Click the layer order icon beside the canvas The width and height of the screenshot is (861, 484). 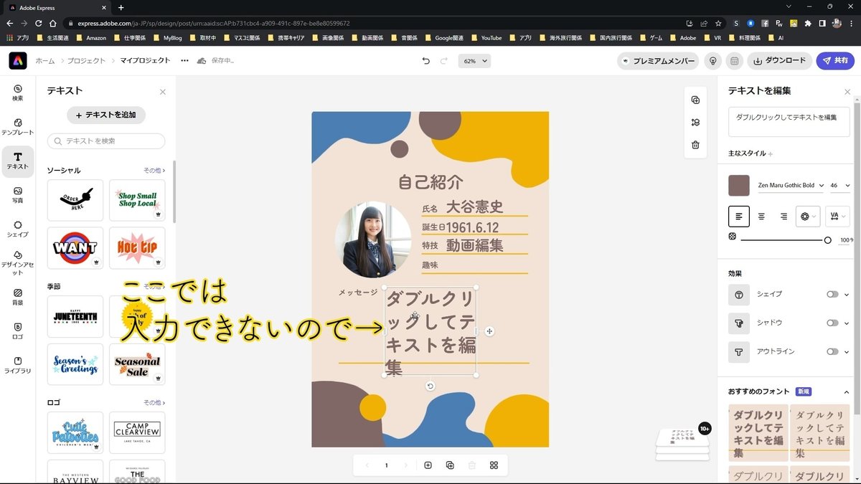(695, 123)
